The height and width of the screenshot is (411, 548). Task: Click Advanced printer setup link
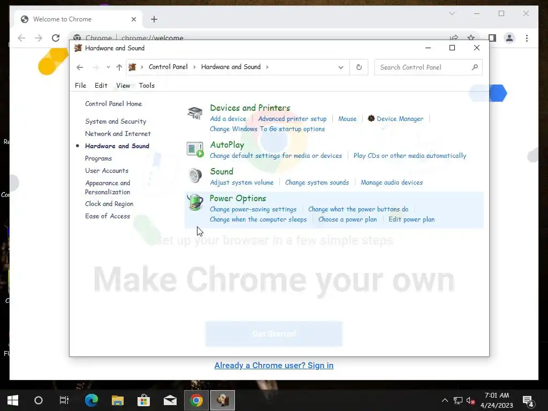click(292, 119)
